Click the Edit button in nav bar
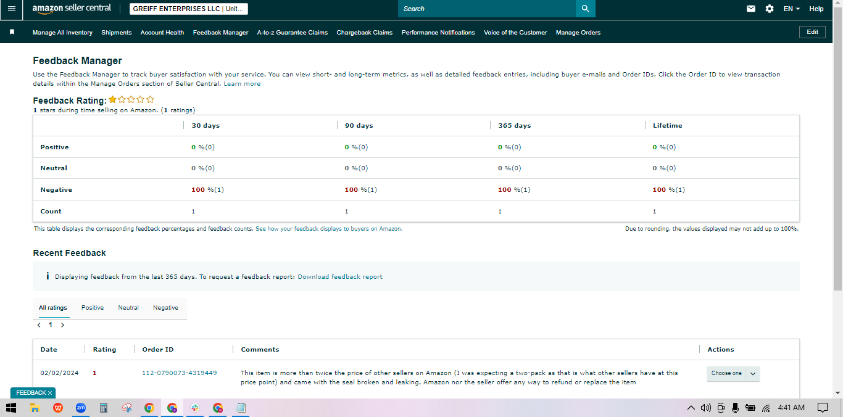 812,32
